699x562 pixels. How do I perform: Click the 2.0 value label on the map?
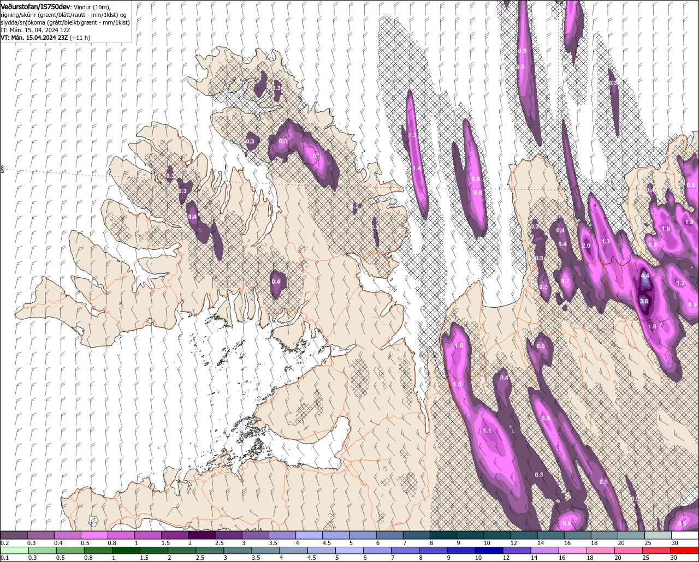click(x=586, y=246)
